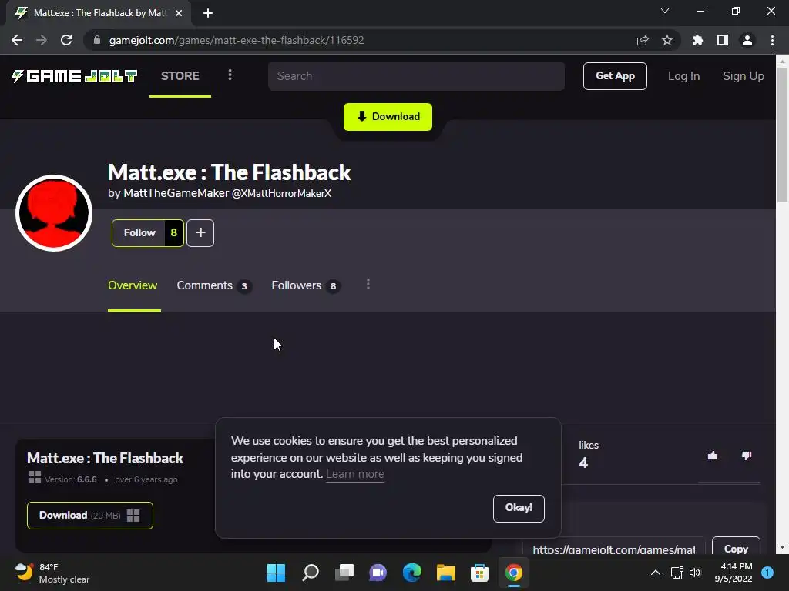789x591 pixels.
Task: Click the plus button beside Follow
Action: point(200,232)
